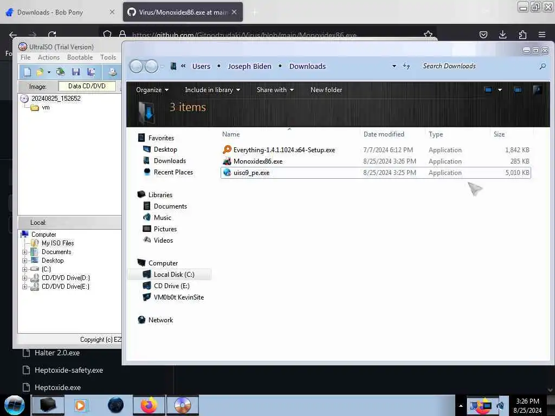Click the Make CD image icon in UltraISO

(113, 72)
